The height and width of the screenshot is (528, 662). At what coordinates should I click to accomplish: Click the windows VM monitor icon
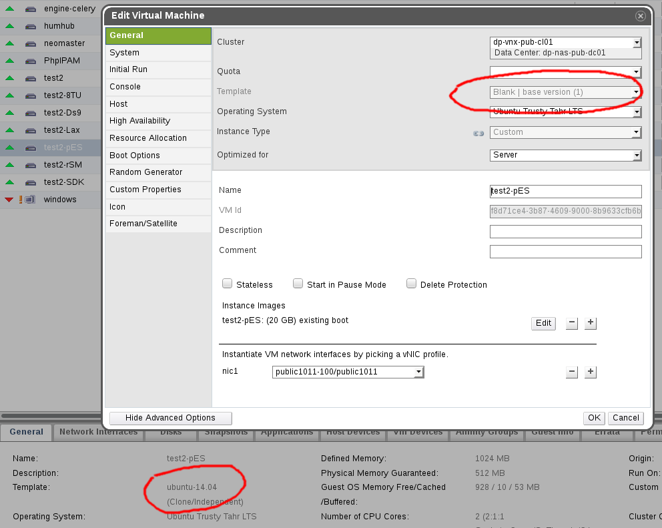(x=30, y=200)
